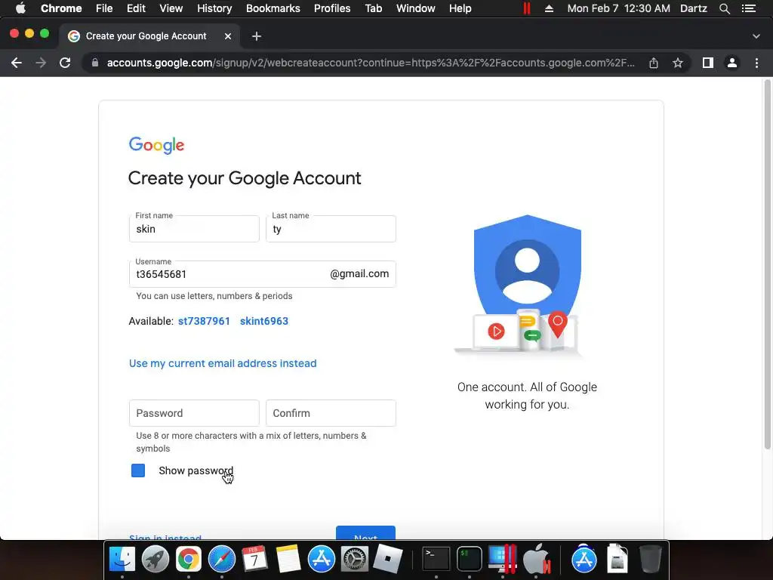Screen dimensions: 773x580
Task: Reload the current page
Action: [65, 63]
